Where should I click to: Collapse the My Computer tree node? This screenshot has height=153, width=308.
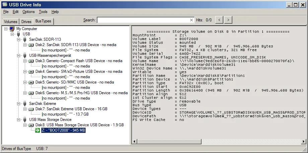coord(6,29)
